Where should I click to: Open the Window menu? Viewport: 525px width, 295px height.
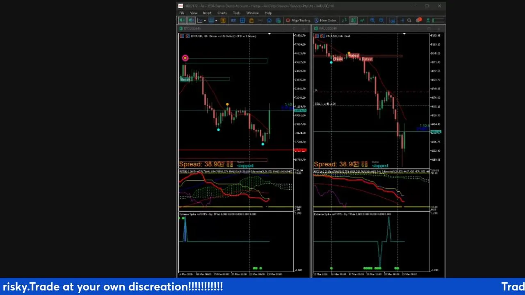(253, 13)
